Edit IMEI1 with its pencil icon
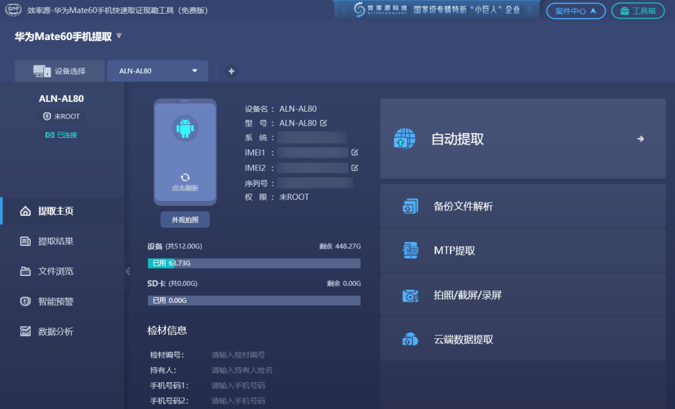Viewport: 675px width, 409px height. (355, 152)
